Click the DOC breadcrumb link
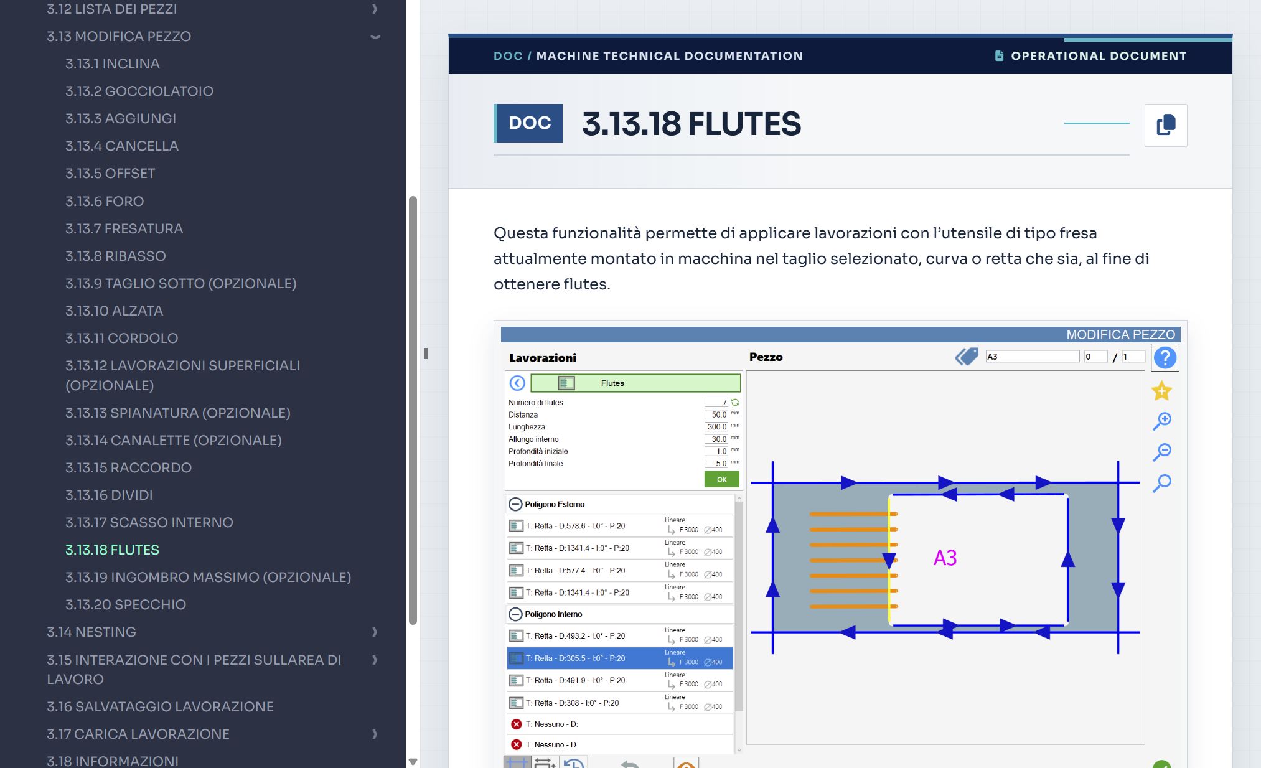Viewport: 1261px width, 768px height. (508, 56)
